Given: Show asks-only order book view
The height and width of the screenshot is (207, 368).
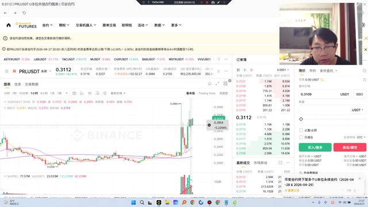Looking at the screenshot, I should tap(252, 70).
